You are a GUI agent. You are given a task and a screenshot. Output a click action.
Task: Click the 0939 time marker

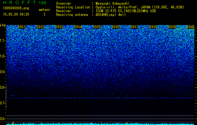pyautogui.click(x=172, y=27)
